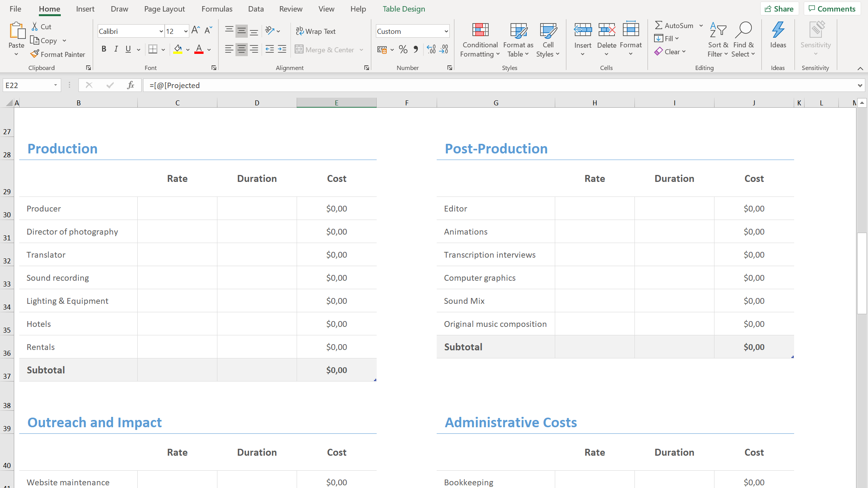Decrease font size with the smaller A icon
This screenshot has height=488, width=868.
pyautogui.click(x=208, y=30)
